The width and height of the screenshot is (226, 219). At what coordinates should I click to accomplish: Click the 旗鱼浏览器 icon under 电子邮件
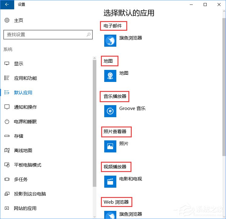coord(110,41)
